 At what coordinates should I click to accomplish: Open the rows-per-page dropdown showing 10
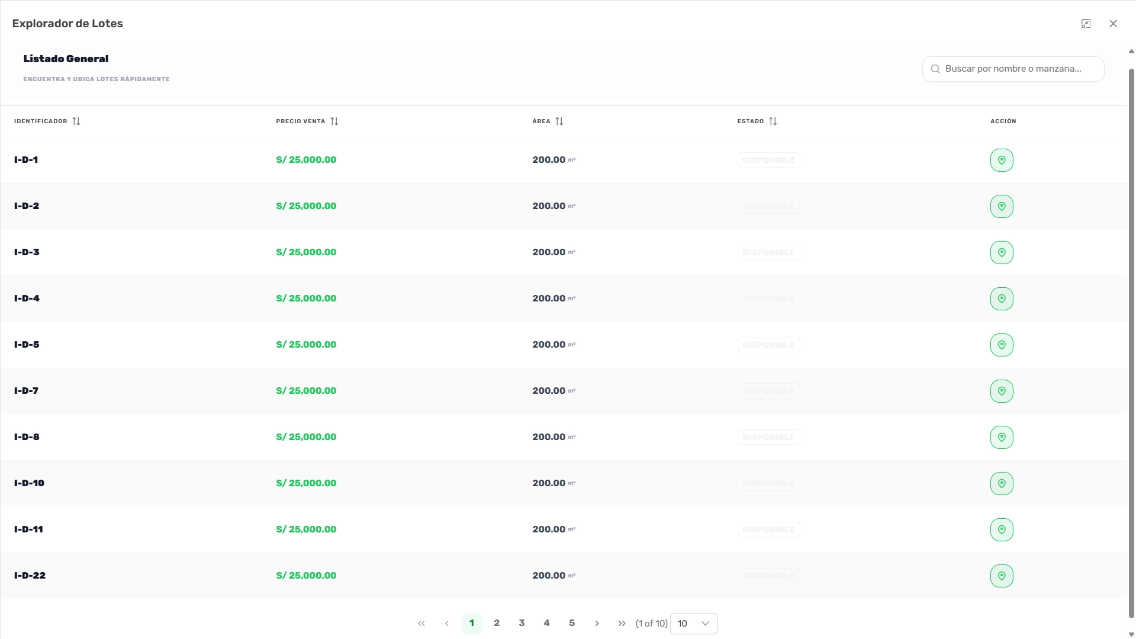tap(693, 623)
